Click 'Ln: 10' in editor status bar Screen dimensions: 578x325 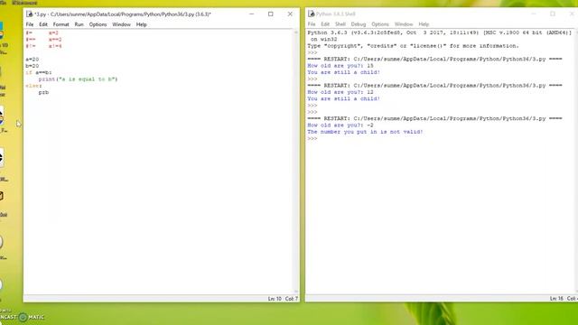[x=275, y=299]
